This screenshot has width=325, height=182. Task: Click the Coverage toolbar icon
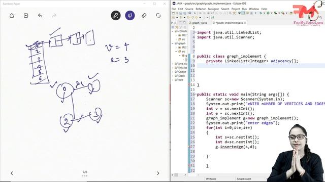(x=275, y=13)
